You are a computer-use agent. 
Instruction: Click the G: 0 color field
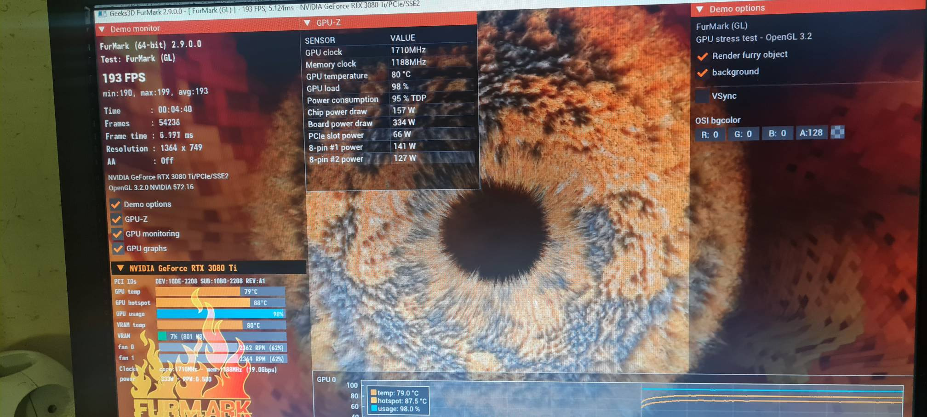(x=743, y=134)
